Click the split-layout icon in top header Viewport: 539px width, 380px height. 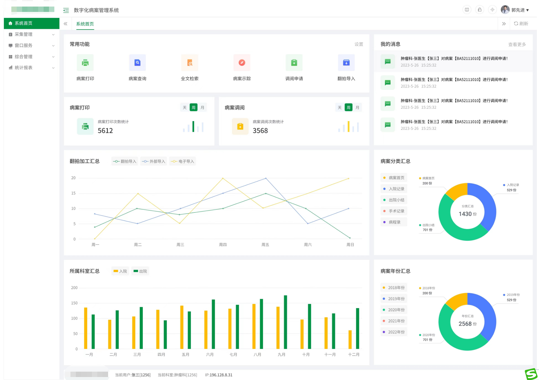point(467,10)
